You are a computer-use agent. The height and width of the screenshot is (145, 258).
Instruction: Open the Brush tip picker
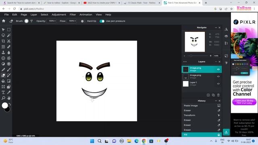click(x=27, y=21)
